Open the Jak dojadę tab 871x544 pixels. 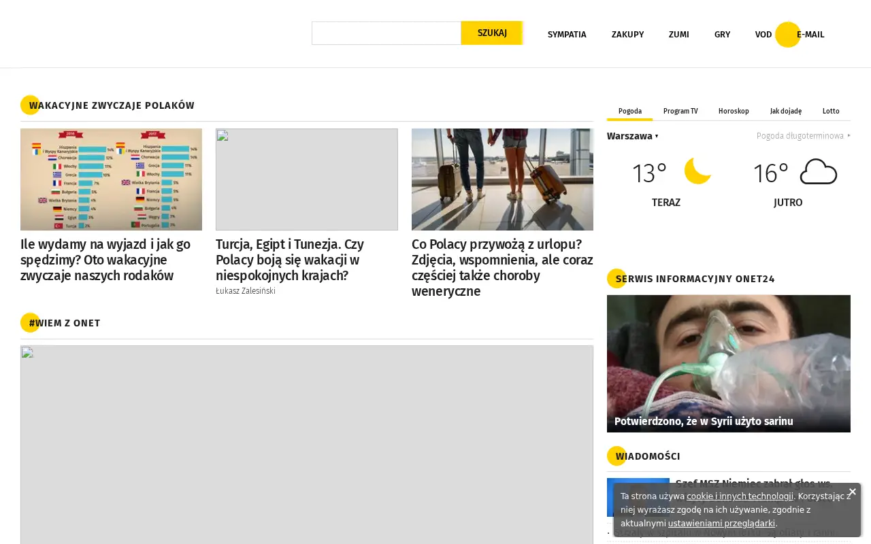(786, 111)
